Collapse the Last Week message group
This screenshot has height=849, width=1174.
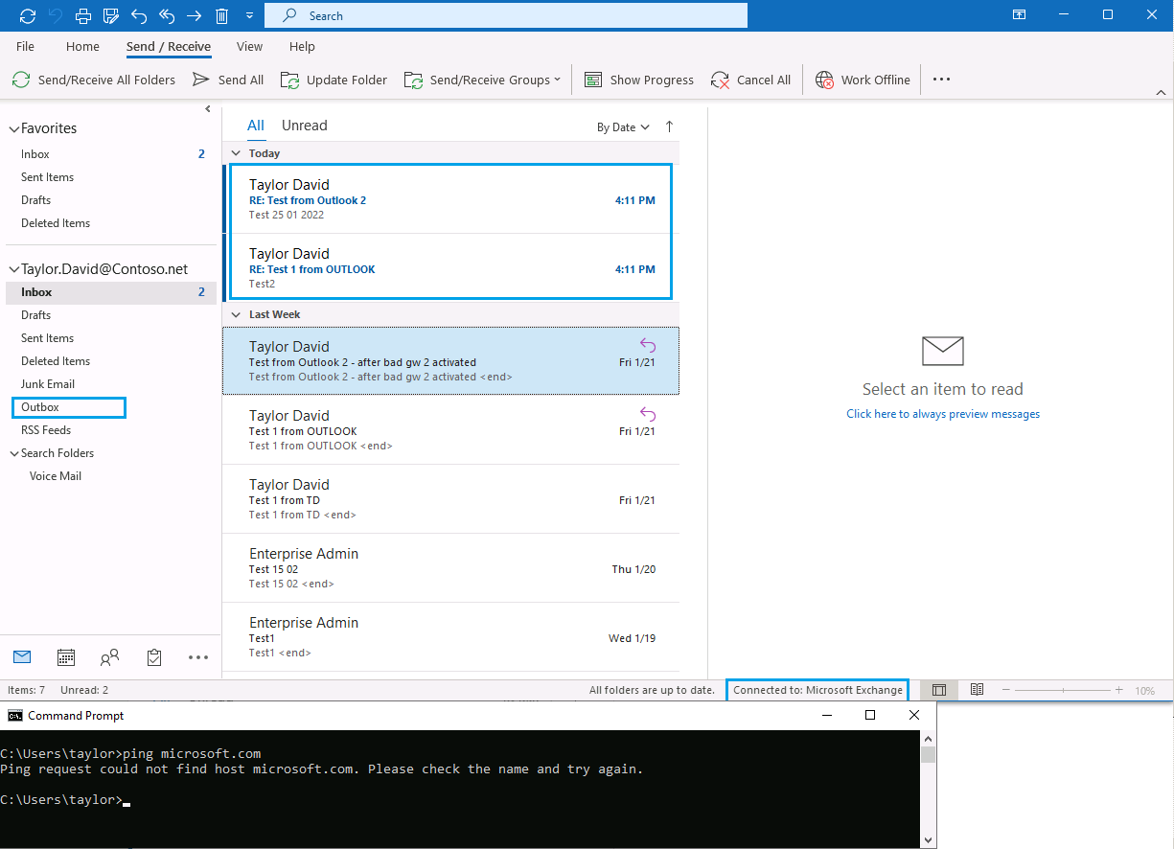pos(236,314)
